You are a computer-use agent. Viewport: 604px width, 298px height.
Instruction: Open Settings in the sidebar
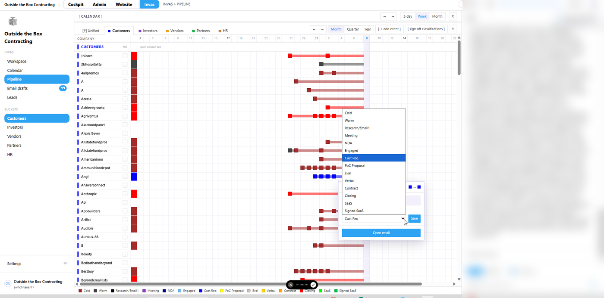(x=14, y=264)
